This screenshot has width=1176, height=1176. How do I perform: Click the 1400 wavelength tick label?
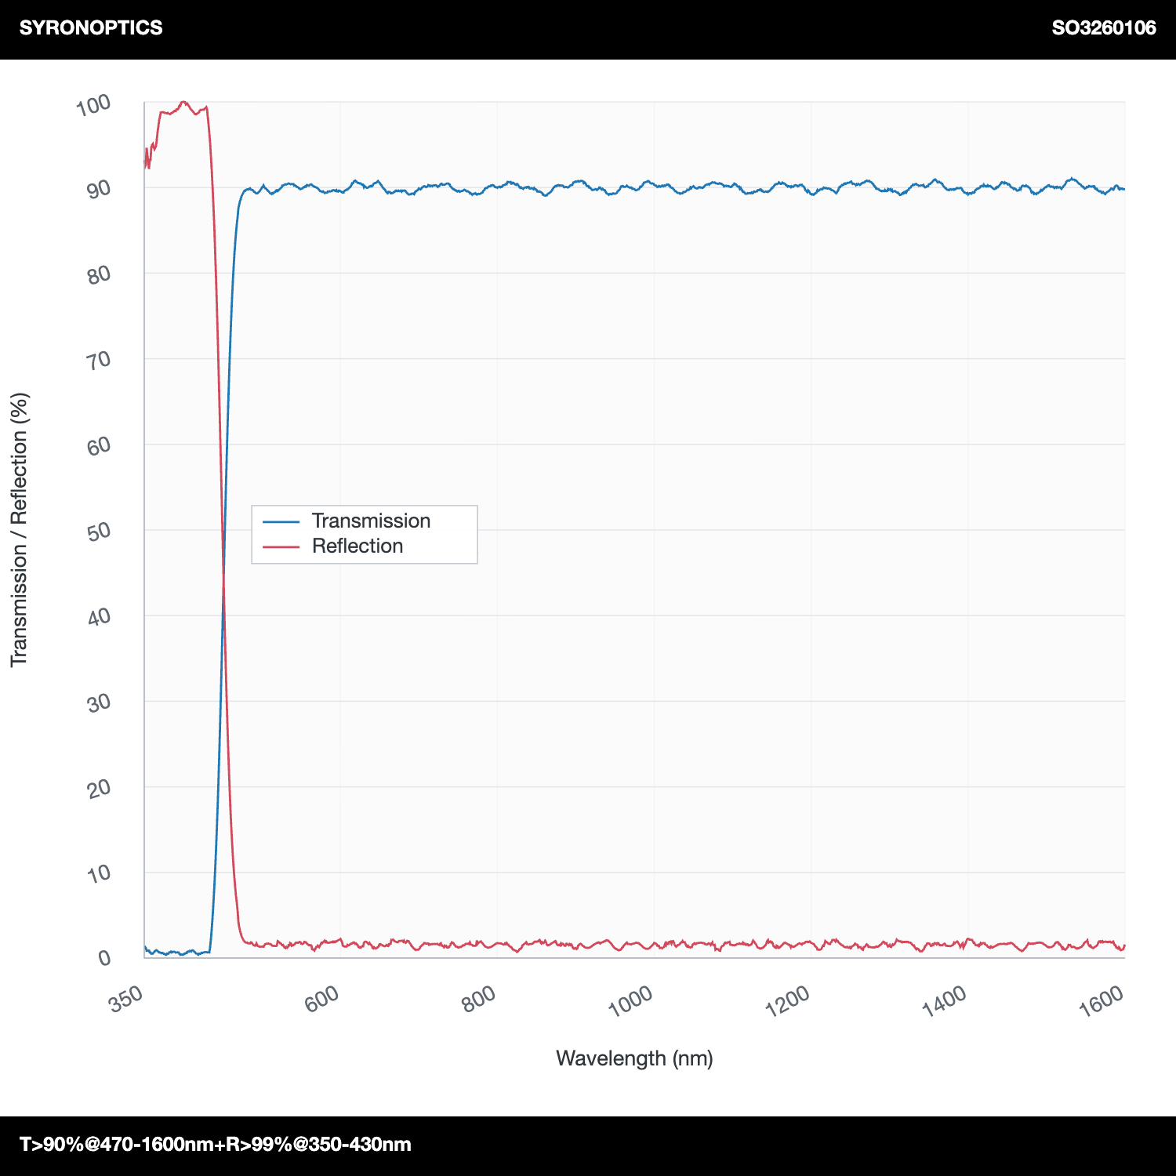(945, 1000)
